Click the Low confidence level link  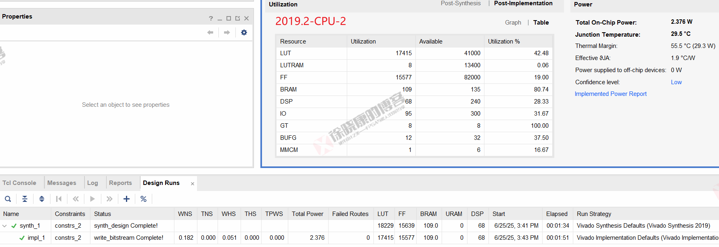pyautogui.click(x=676, y=82)
